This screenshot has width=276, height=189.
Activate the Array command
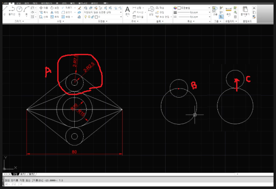(x=66, y=17)
